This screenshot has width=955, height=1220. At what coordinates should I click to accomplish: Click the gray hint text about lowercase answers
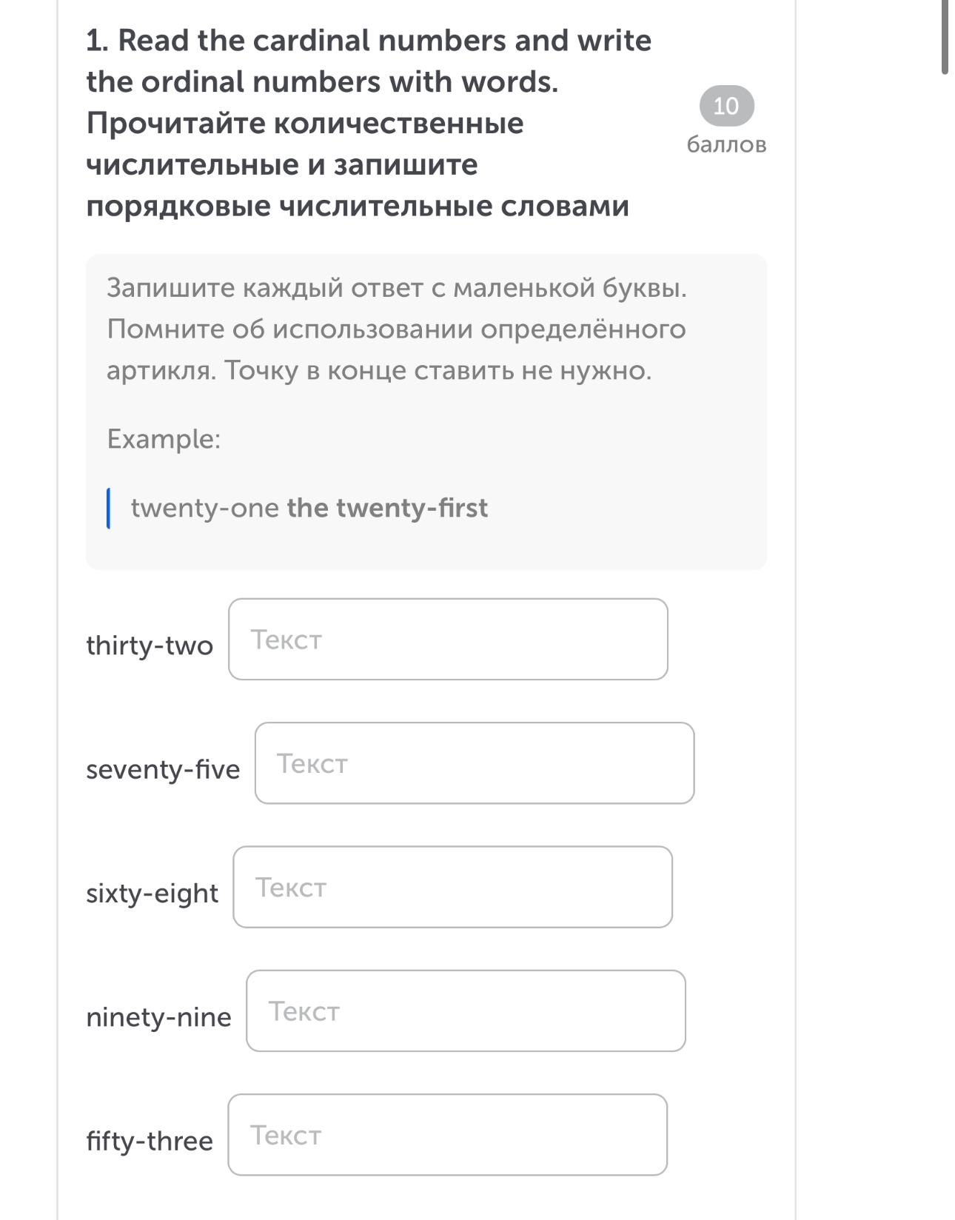397,329
